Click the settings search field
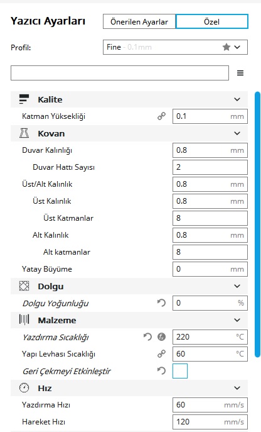The image size is (261, 432). pyautogui.click(x=120, y=73)
